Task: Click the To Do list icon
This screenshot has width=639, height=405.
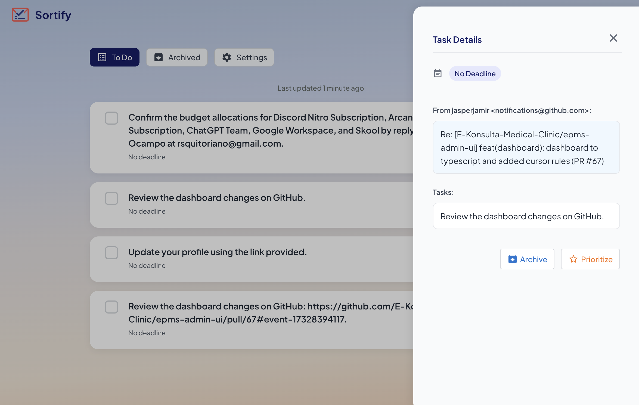Action: 102,57
